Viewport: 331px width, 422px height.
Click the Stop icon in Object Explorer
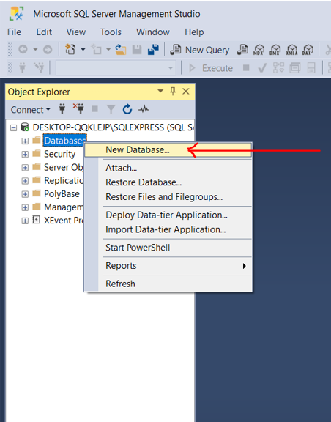tap(94, 109)
